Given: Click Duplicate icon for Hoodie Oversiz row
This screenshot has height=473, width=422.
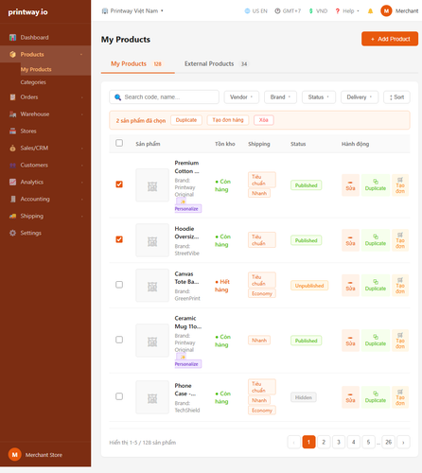Looking at the screenshot, I should pos(376,240).
